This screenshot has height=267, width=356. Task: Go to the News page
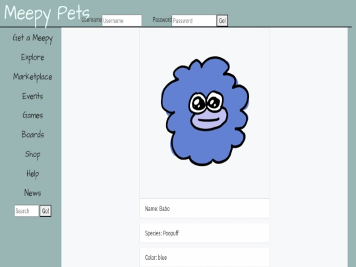pos(33,193)
